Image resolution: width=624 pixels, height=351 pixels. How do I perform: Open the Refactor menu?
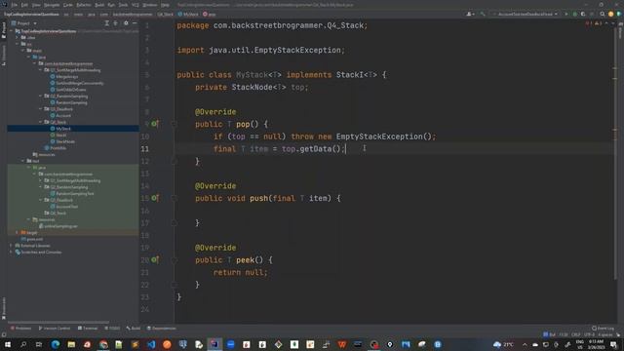84,5
